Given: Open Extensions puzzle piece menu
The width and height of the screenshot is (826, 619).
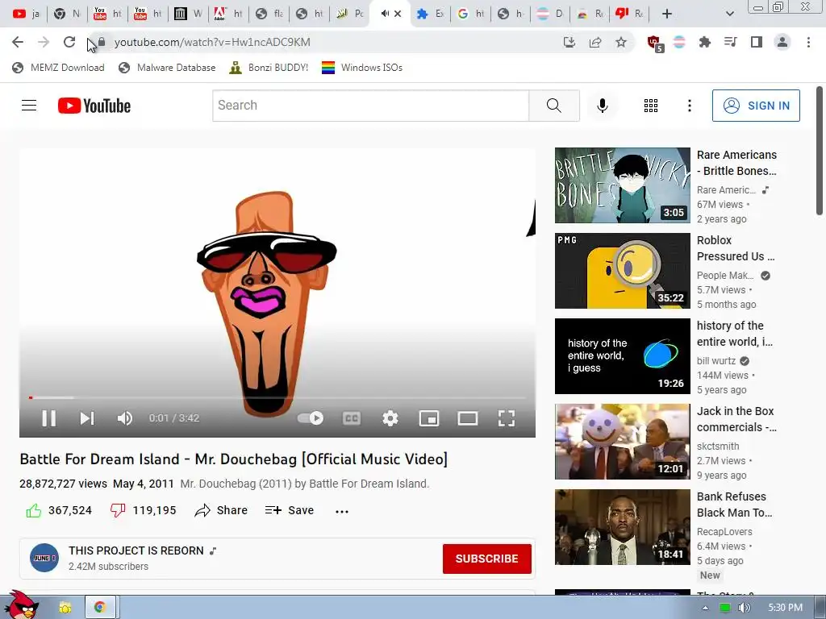Looking at the screenshot, I should point(704,42).
